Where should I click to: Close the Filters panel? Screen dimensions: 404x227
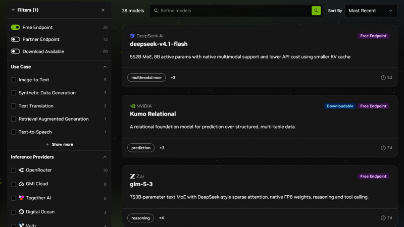103,10
